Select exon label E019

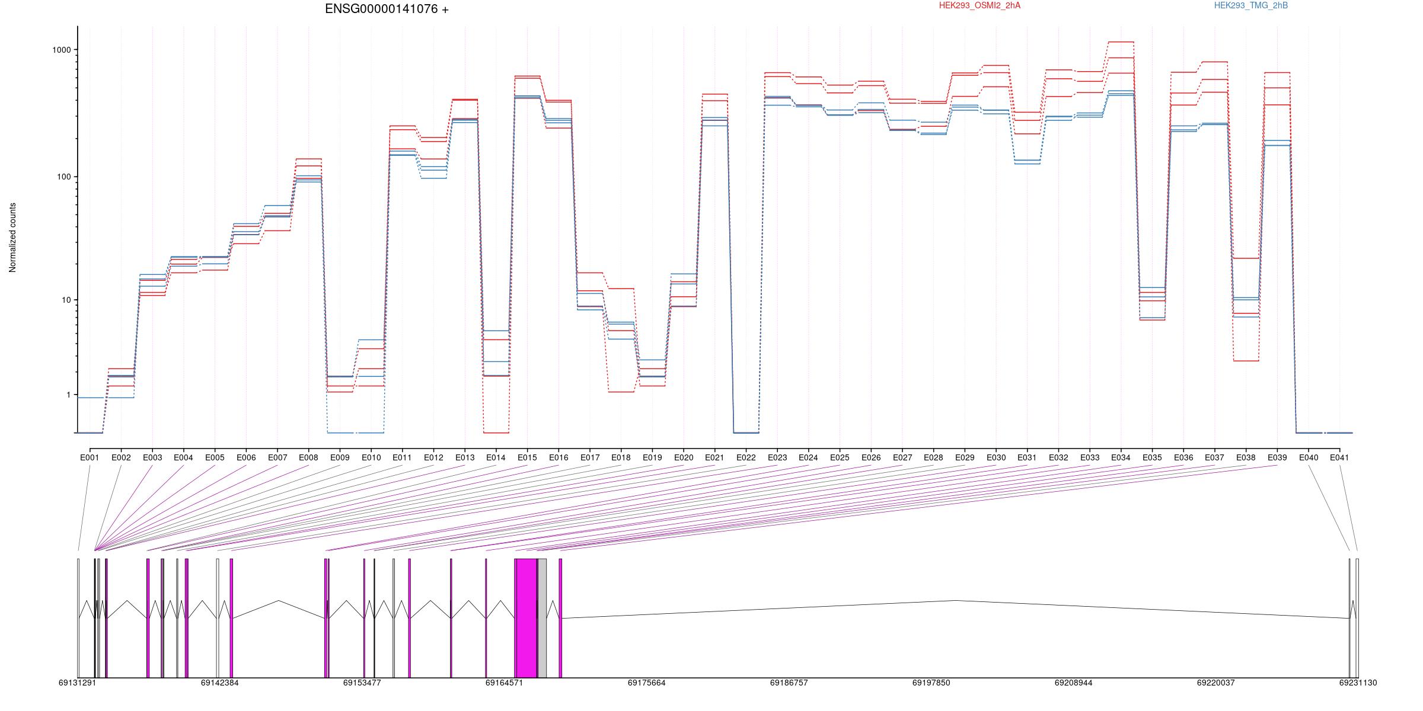point(652,457)
